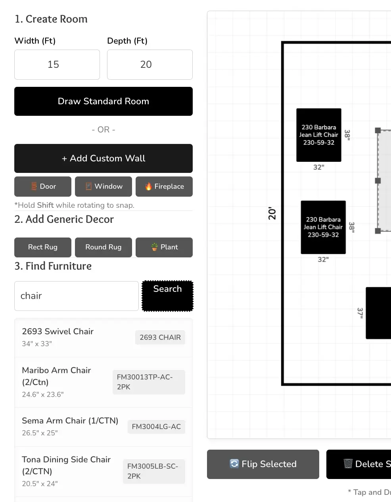The width and height of the screenshot is (391, 502).
Task: Add a Rect Rug
Action: click(x=43, y=247)
